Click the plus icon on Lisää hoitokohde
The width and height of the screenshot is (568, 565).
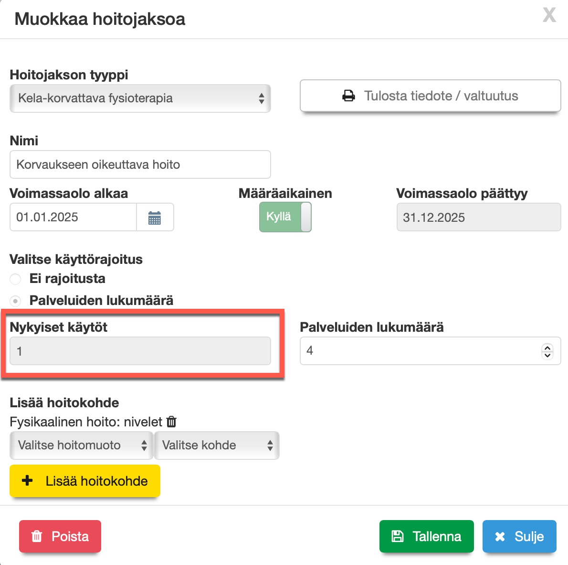[28, 480]
